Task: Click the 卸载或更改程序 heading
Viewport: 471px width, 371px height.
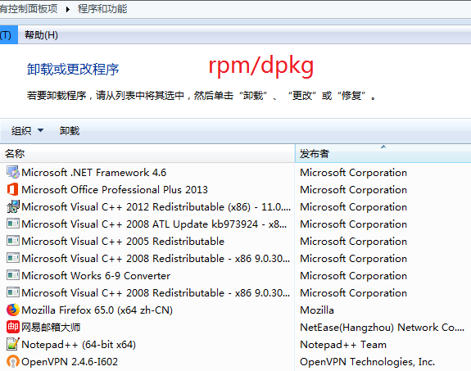Action: tap(73, 69)
